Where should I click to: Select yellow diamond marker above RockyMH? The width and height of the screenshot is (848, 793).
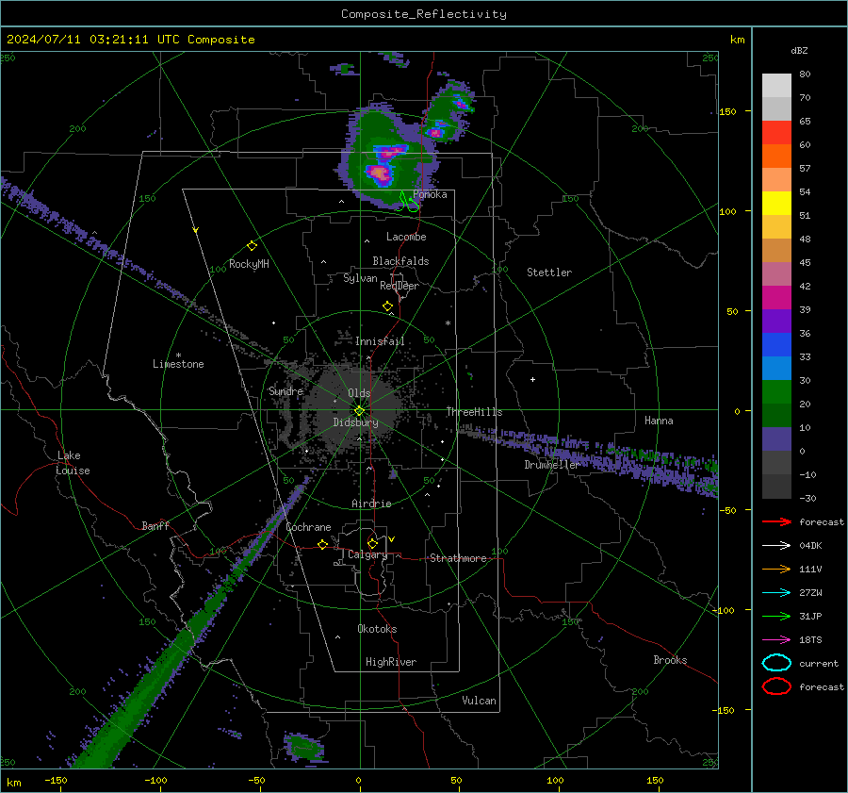[252, 246]
